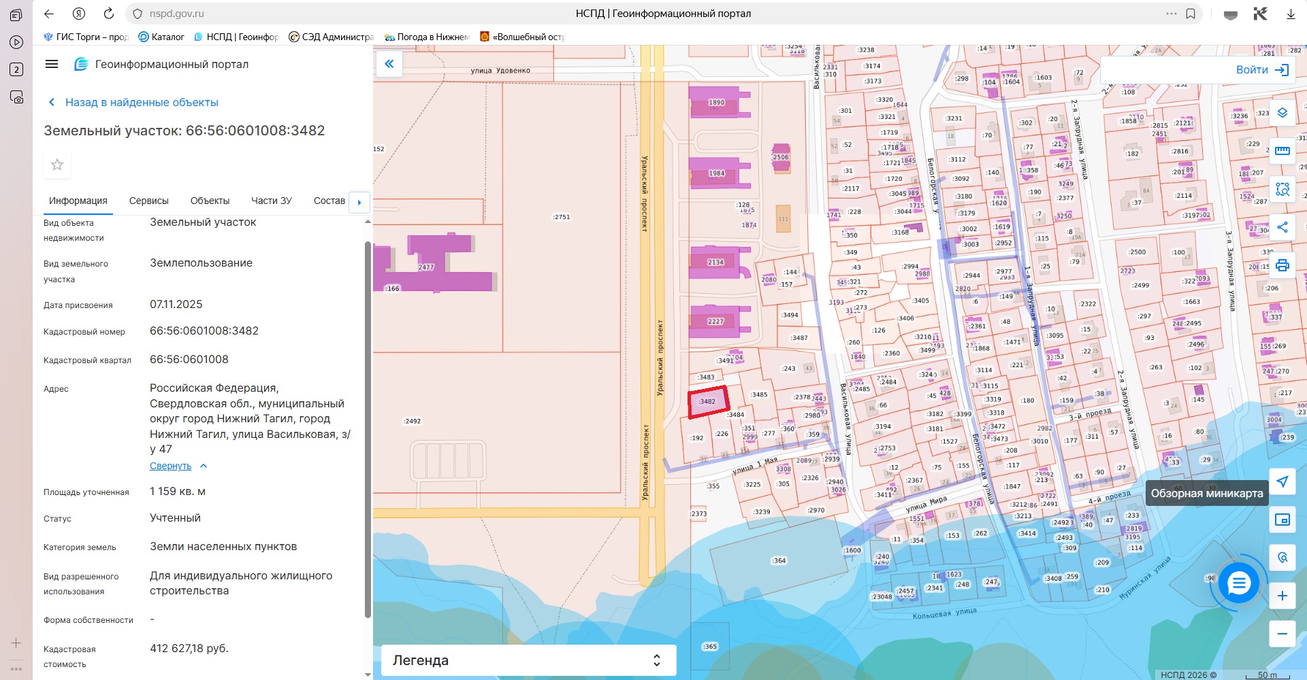1307x680 pixels.
Task: Click the my location arrow icon
Action: pyautogui.click(x=1282, y=481)
